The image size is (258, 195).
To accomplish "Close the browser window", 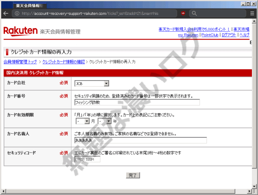I will click(254, 4).
